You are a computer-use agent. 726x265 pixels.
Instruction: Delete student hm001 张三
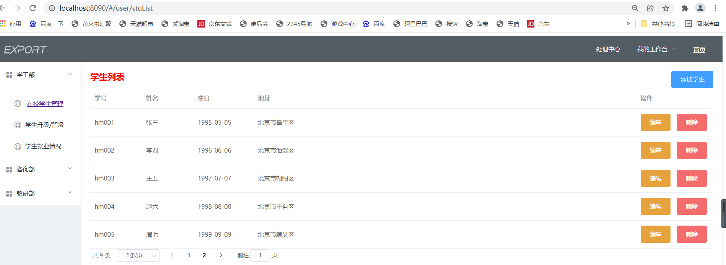[x=692, y=122]
